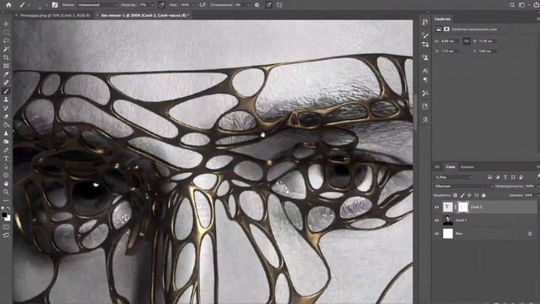Select the Слои tab
The image size is (540, 304).
click(451, 167)
